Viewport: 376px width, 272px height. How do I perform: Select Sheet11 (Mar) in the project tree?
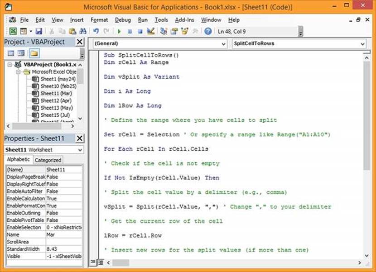(56, 93)
